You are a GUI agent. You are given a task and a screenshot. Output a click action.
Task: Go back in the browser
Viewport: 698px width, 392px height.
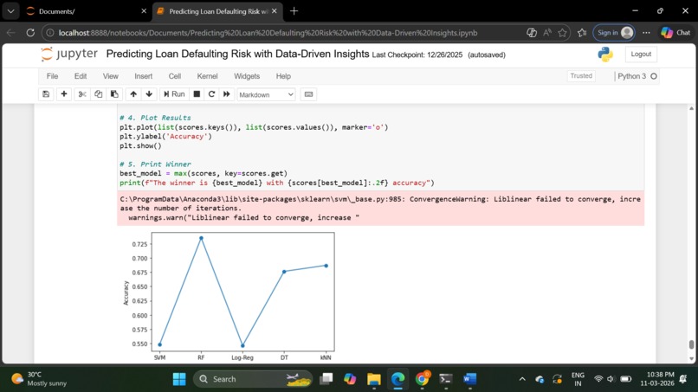11,33
